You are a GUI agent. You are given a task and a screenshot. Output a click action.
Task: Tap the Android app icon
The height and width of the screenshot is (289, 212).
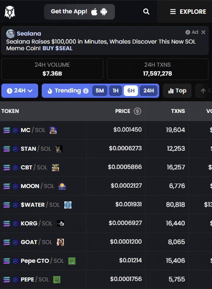(x=104, y=12)
